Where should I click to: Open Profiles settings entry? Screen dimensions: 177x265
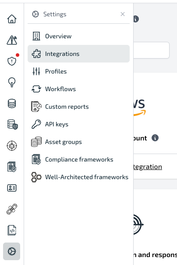78,71
